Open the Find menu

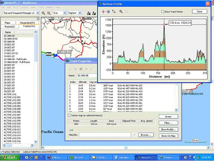15,7
